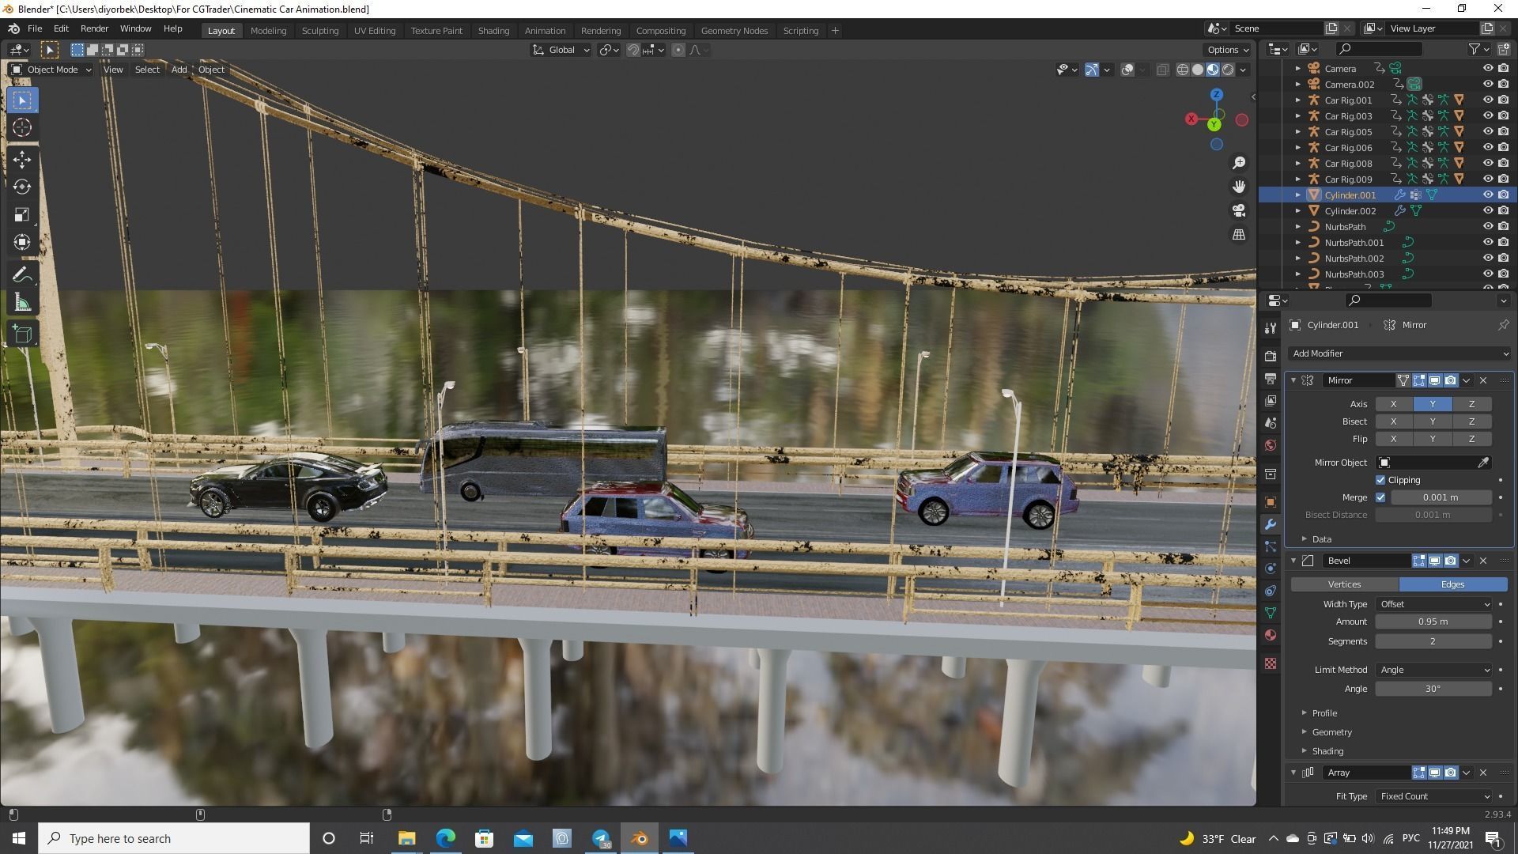Add a new workspace with plus
This screenshot has width=1518, height=854.
[834, 31]
